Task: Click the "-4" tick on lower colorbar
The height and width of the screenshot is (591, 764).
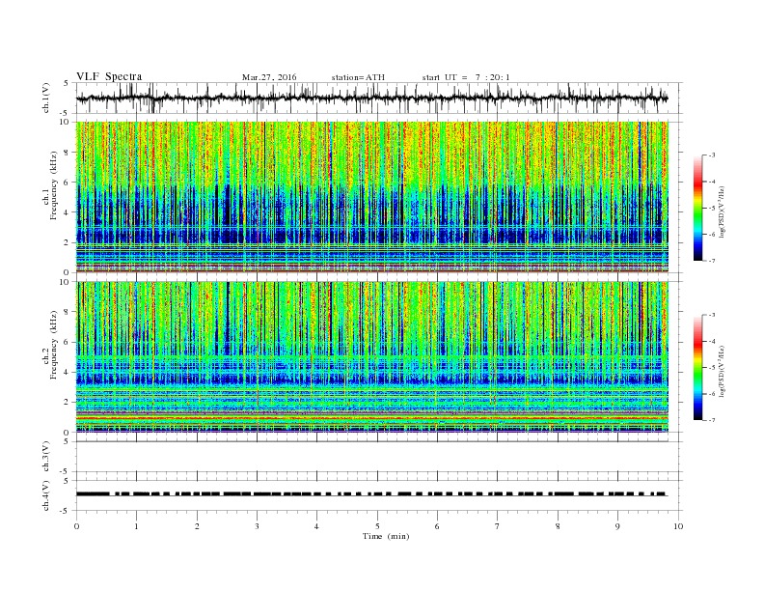Action: (712, 341)
